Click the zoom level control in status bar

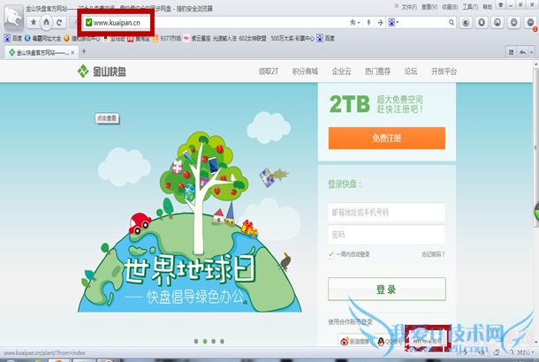pos(522,352)
